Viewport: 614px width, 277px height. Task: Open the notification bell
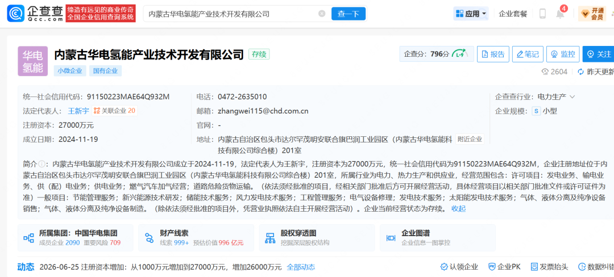pos(561,14)
